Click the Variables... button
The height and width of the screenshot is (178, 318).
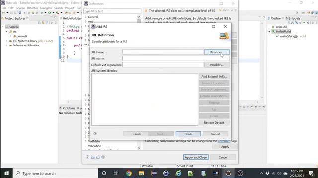(217, 65)
